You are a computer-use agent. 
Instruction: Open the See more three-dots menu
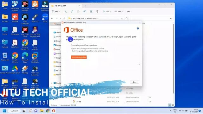point(128,11)
